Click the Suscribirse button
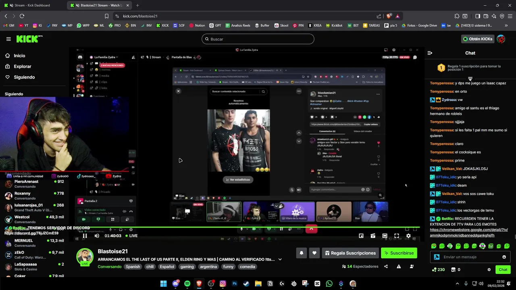The image size is (516, 290). [x=399, y=253]
